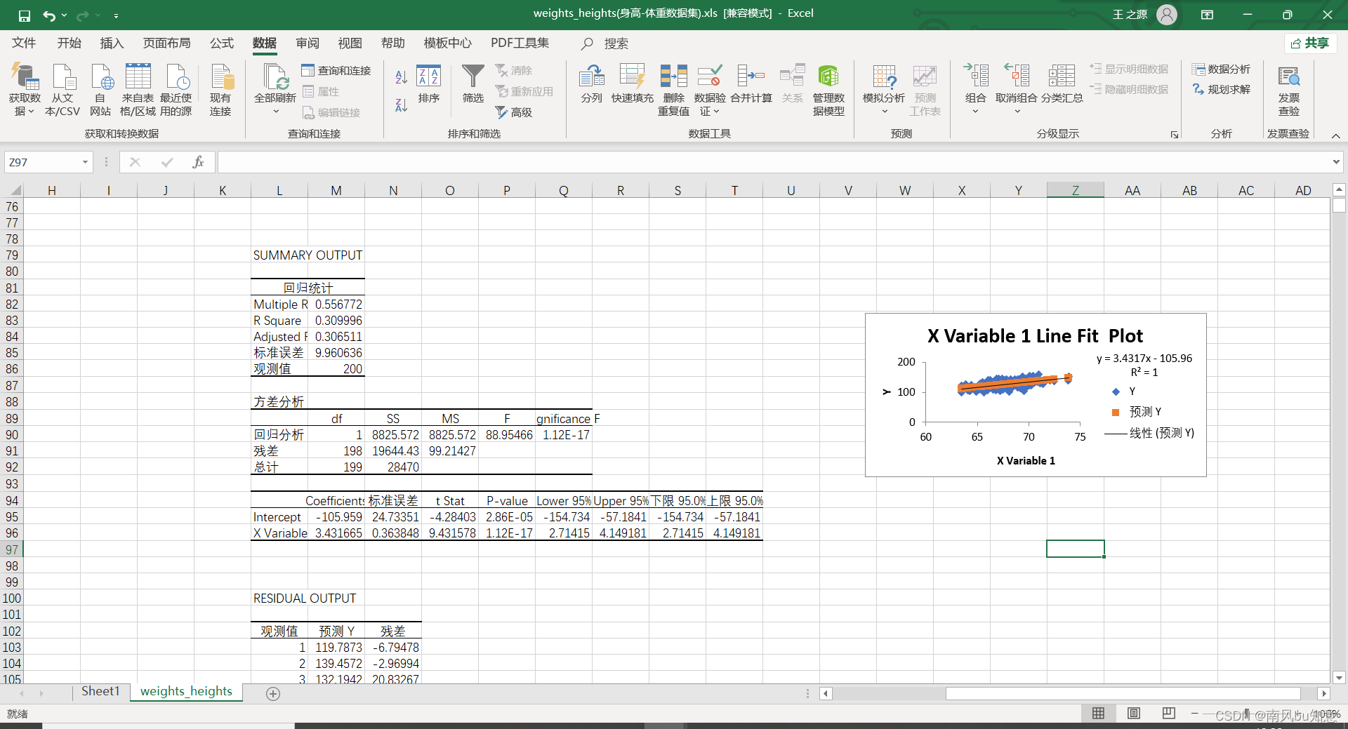Open Get Data (获取数据) tool
The width and height of the screenshot is (1348, 729).
(25, 90)
